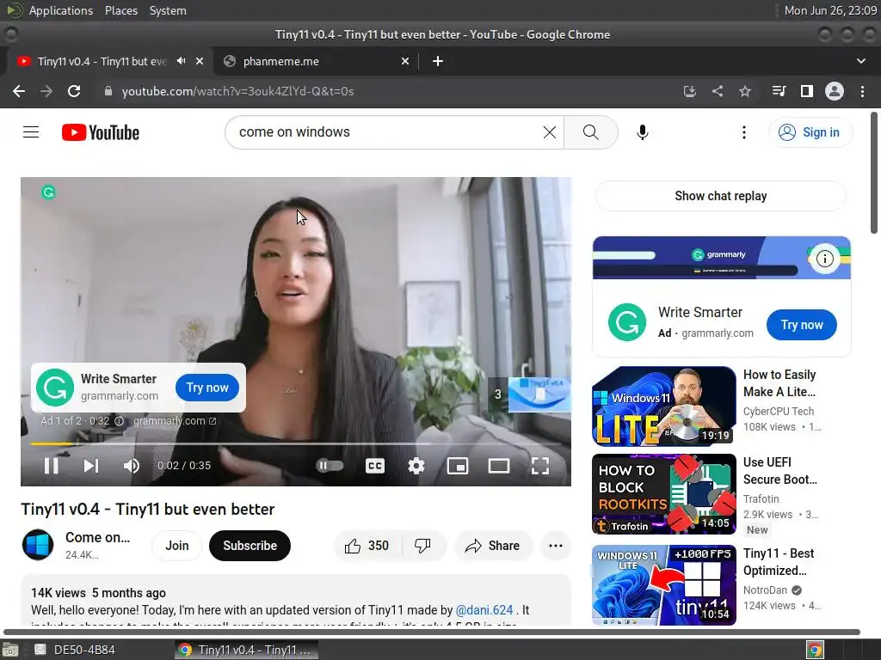Open more actions ellipsis below video

(x=555, y=546)
